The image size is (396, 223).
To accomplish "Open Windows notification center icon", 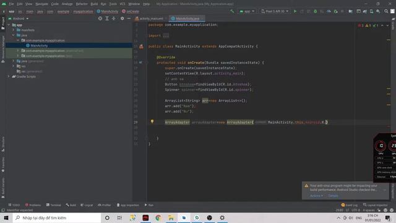I will 388,217.
